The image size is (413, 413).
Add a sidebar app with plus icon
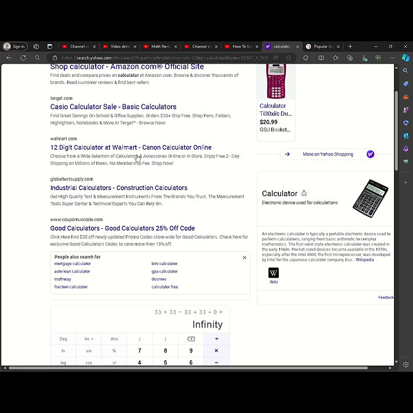(x=406, y=182)
